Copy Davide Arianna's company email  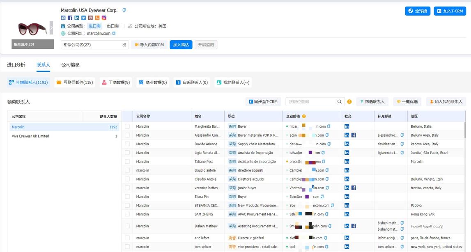coord(329,144)
